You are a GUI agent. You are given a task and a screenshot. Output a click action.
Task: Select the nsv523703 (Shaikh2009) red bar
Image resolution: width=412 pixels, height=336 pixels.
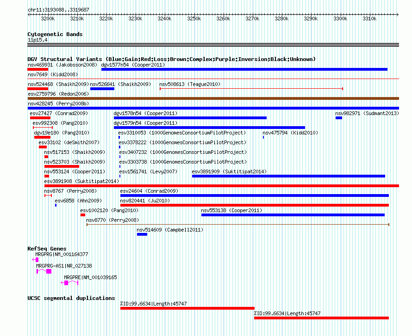tap(62, 166)
